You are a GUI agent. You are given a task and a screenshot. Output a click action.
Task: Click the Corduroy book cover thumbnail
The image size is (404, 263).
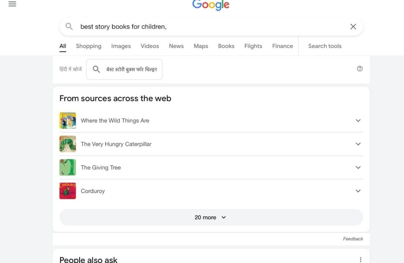pos(67,191)
